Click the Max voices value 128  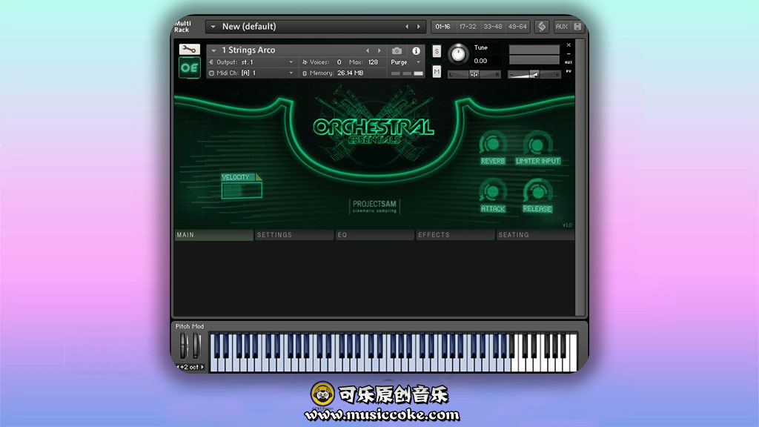[374, 62]
